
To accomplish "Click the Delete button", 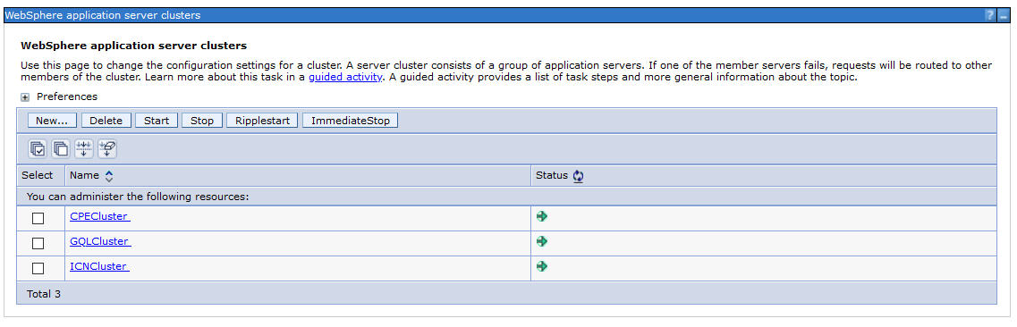I will (x=106, y=121).
